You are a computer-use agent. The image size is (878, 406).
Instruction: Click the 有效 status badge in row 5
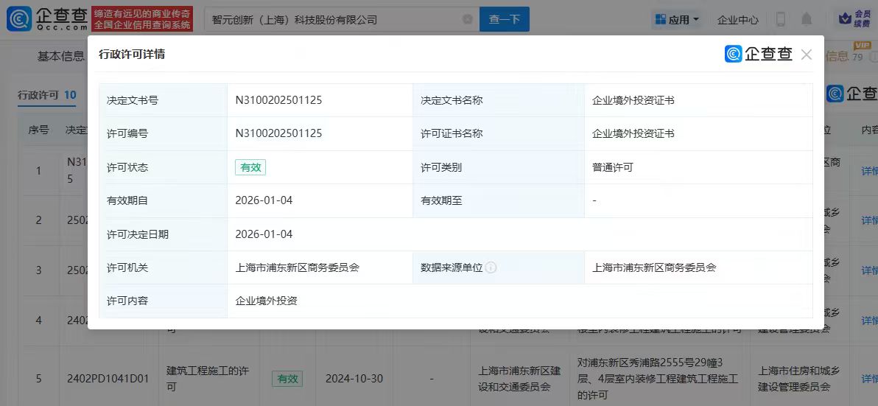(x=287, y=379)
